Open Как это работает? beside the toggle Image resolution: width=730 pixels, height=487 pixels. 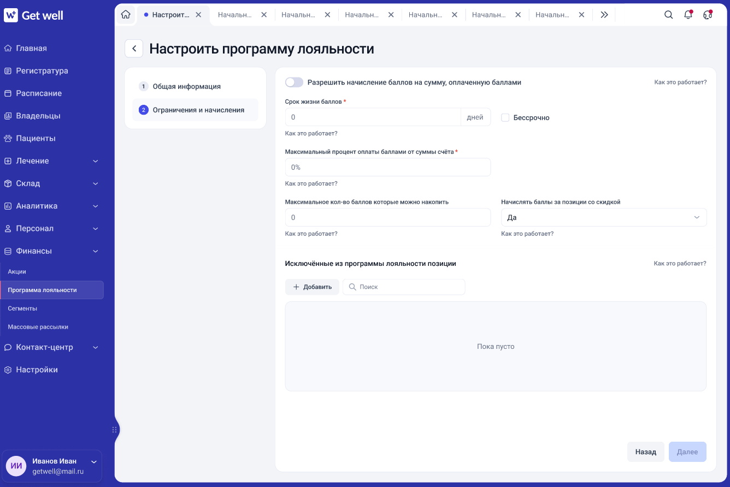click(680, 82)
